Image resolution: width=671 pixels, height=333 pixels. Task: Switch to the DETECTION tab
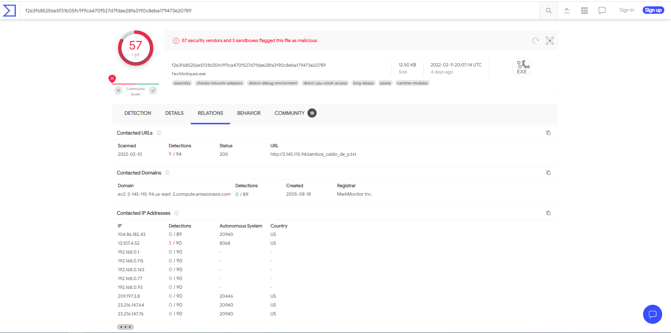[x=137, y=113]
